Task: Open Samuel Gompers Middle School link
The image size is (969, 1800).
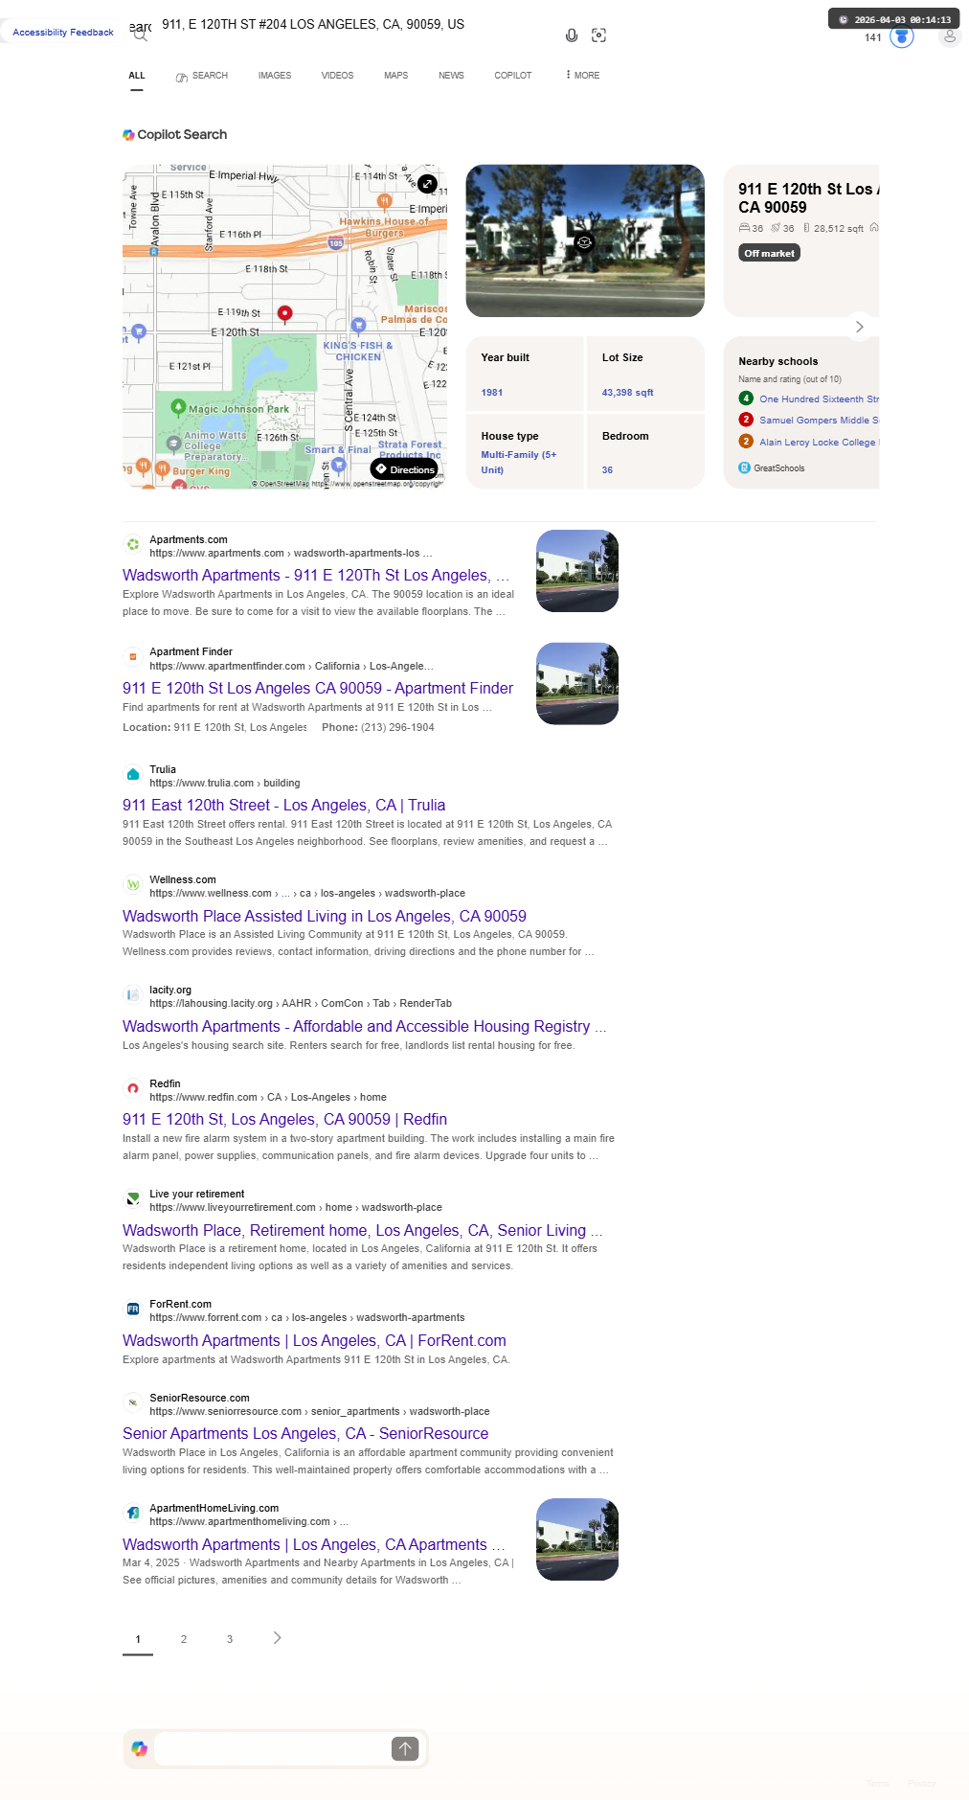Action: [x=819, y=420]
